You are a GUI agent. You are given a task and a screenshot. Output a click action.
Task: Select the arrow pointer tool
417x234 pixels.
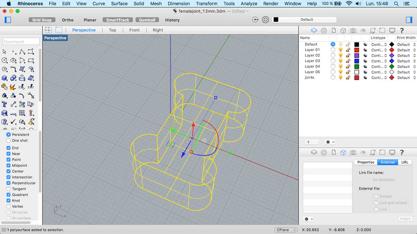point(4,51)
